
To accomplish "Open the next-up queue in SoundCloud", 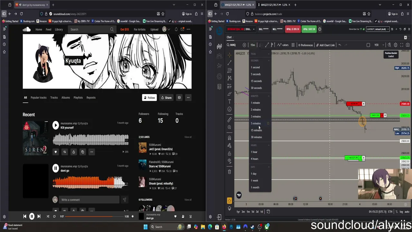I will click(191, 217).
